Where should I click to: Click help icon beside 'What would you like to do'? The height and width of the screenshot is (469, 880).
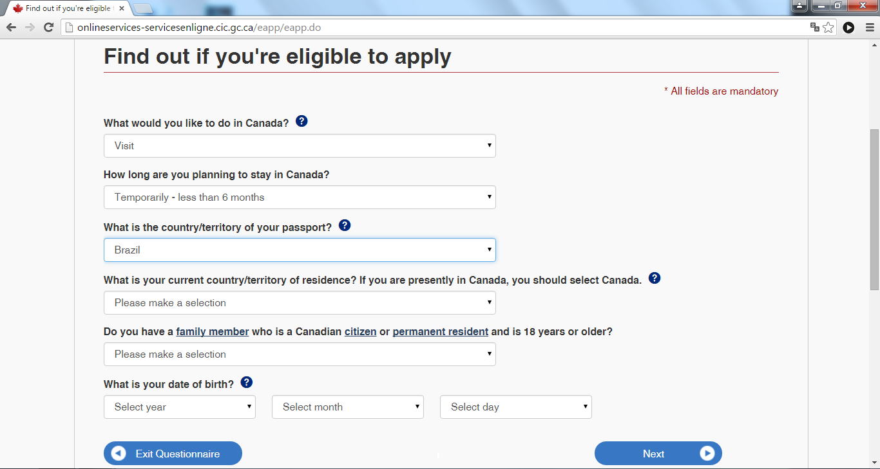(301, 121)
